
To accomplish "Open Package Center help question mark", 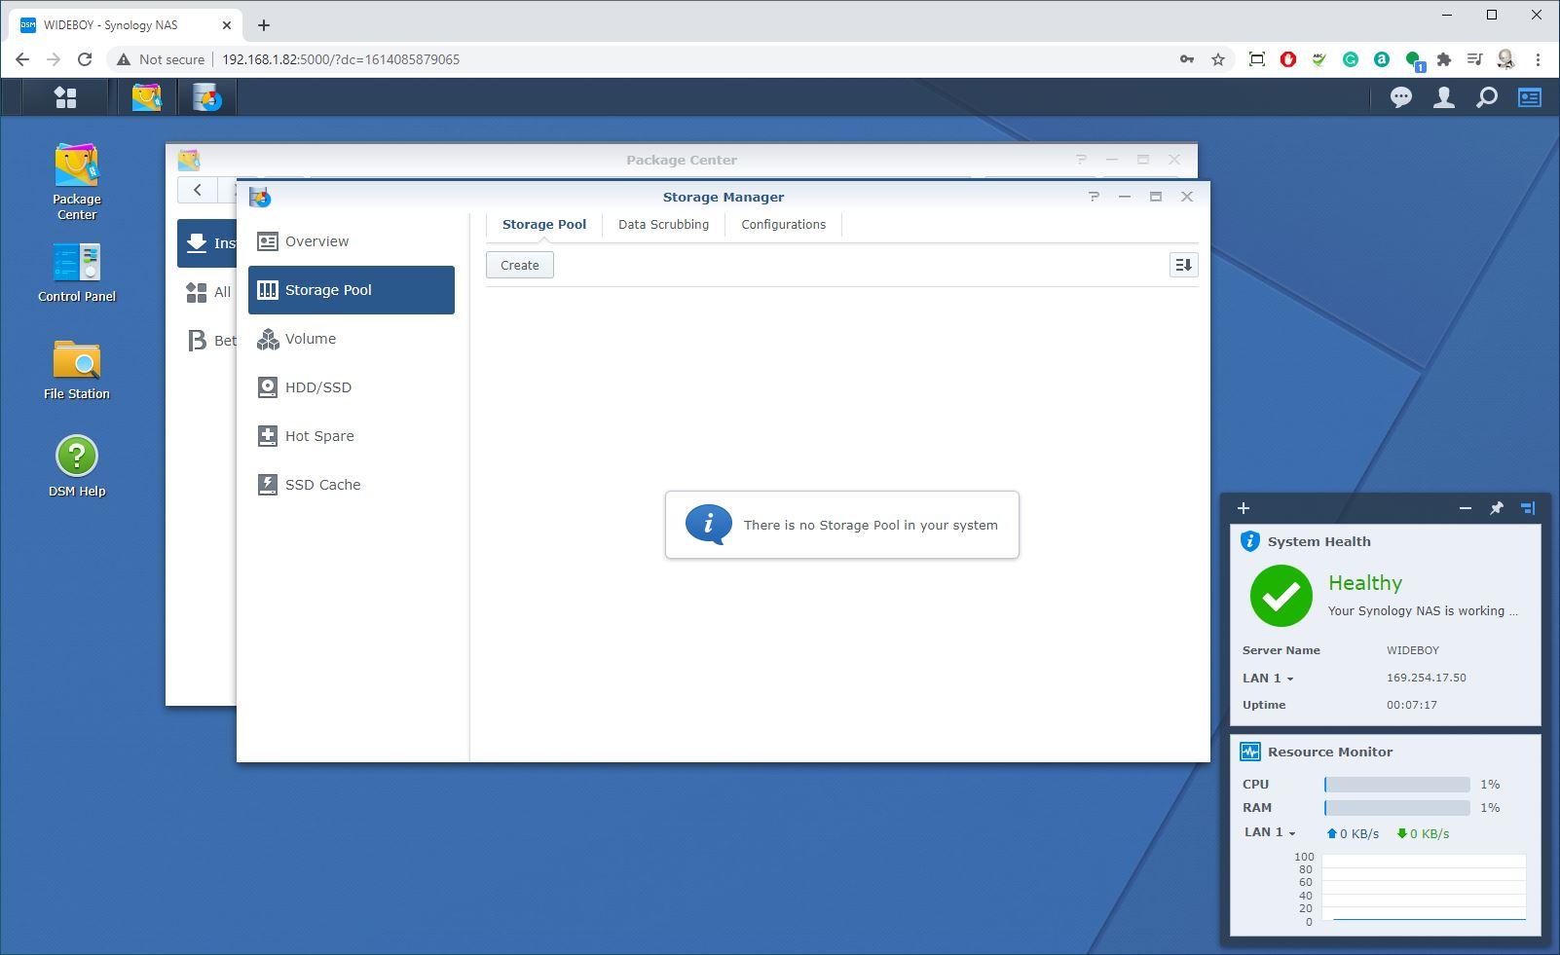I will point(1081,160).
